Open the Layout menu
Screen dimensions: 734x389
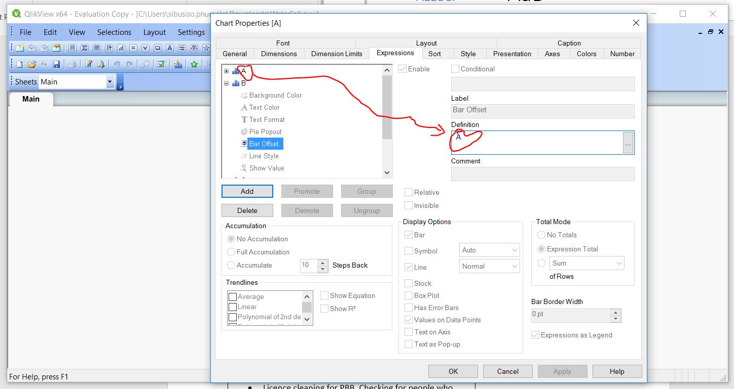coord(155,32)
